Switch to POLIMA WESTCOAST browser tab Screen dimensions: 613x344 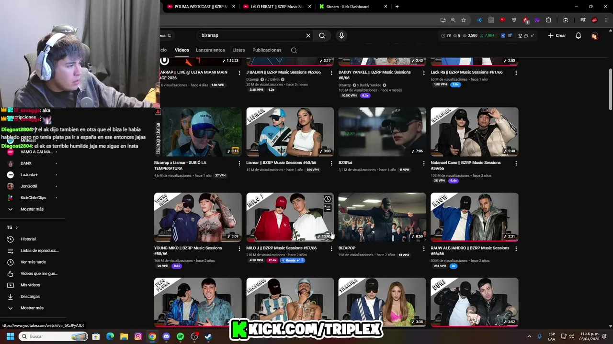point(201,7)
